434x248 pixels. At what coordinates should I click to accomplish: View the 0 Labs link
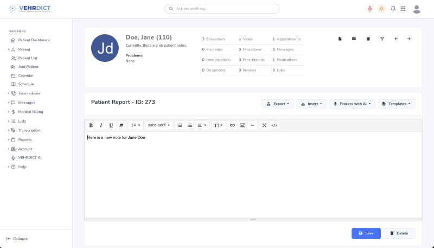[x=278, y=71]
